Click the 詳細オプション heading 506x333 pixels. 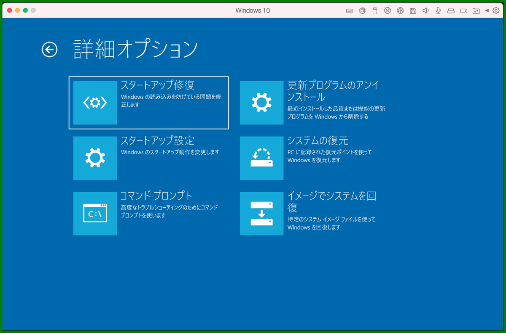coord(136,49)
